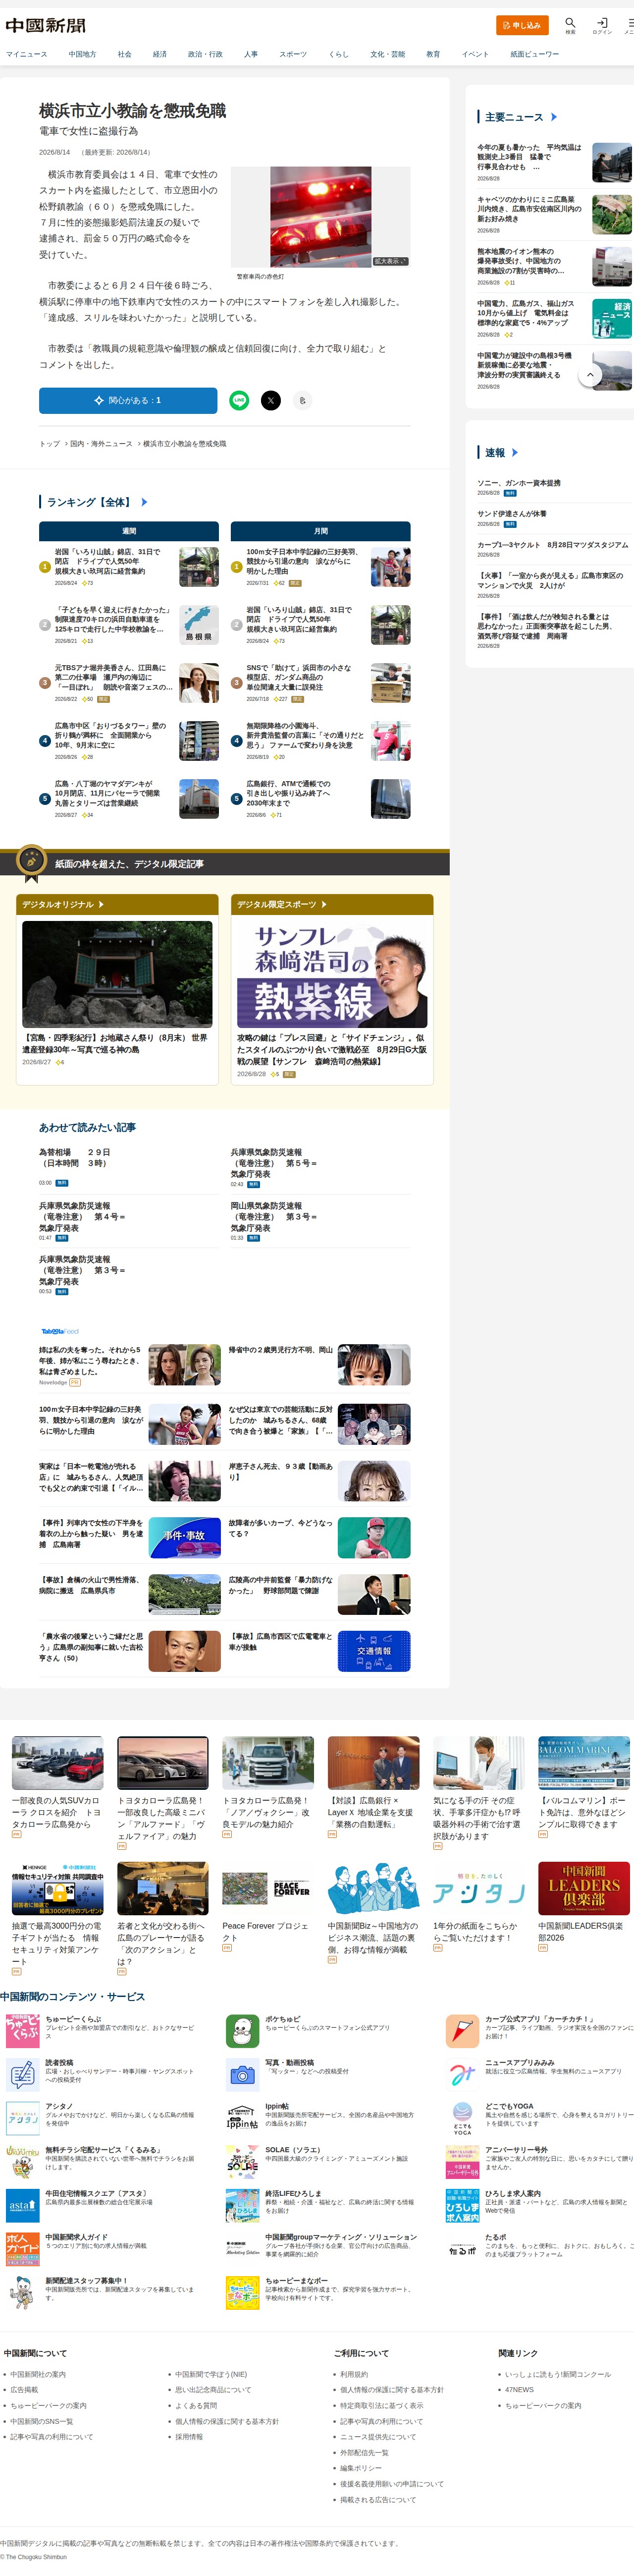Open 新聞配達スタッフ募集中 icon
The image size is (634, 2576).
click(x=22, y=2293)
